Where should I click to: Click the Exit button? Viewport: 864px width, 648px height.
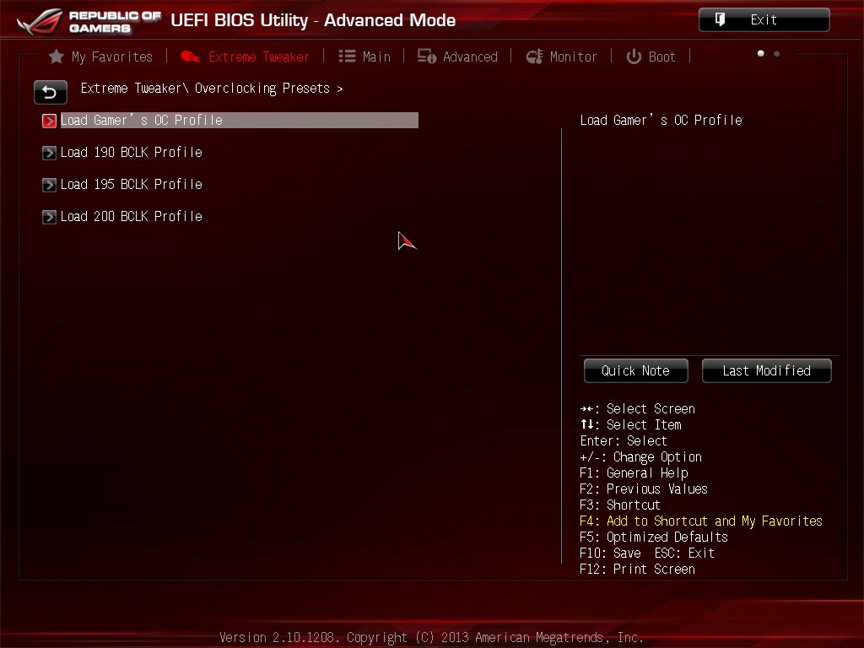(x=764, y=20)
